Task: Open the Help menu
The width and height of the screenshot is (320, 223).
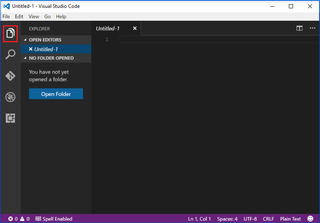Action: coord(61,17)
